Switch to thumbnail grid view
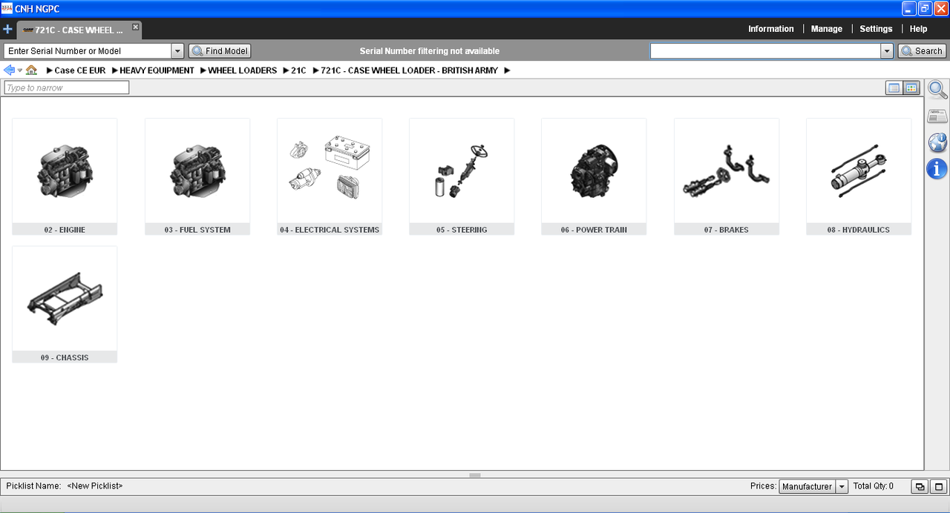 click(911, 88)
